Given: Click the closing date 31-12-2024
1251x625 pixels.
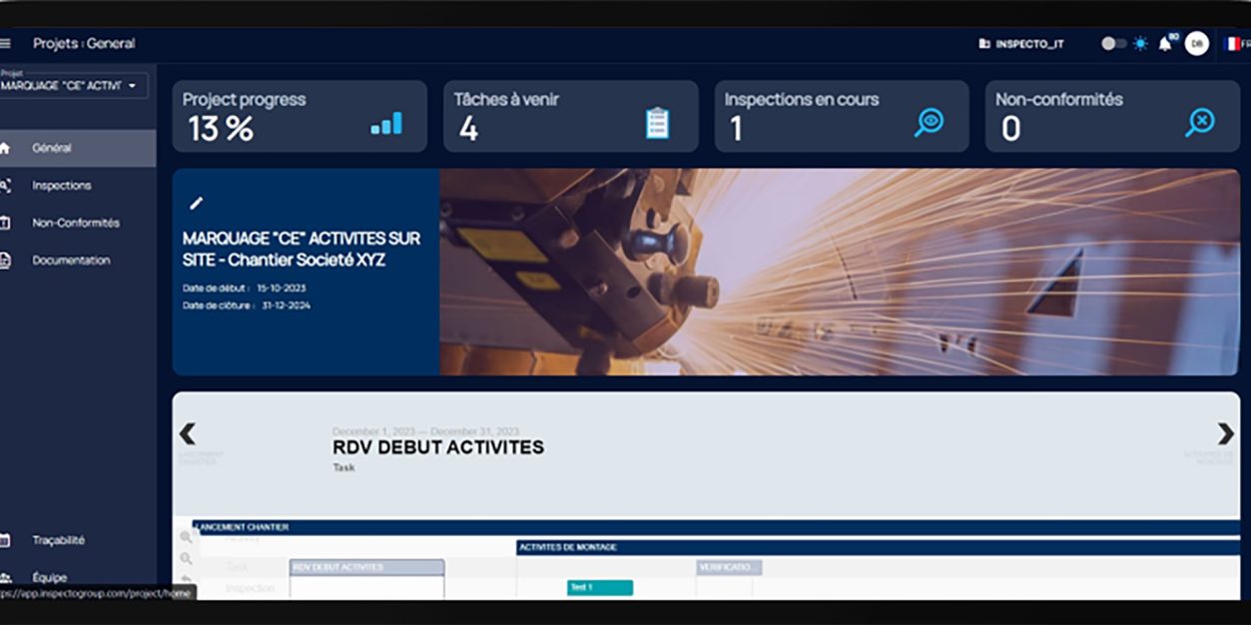Looking at the screenshot, I should click(x=286, y=306).
